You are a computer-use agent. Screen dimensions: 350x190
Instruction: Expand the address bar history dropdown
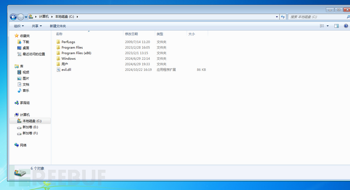pyautogui.click(x=277, y=17)
